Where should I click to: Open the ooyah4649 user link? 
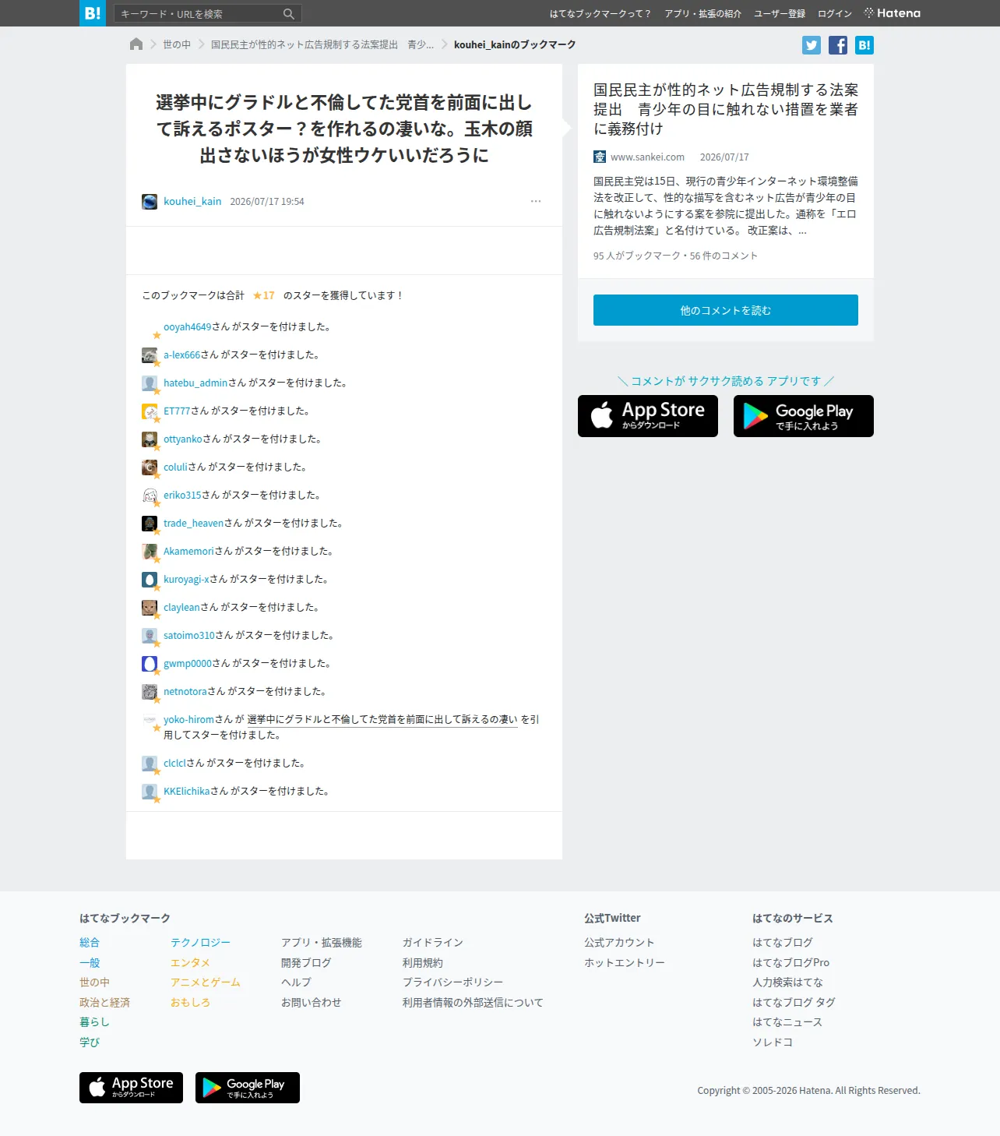click(187, 327)
